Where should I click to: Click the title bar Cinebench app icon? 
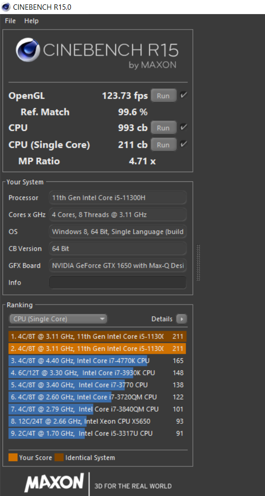point(6,7)
